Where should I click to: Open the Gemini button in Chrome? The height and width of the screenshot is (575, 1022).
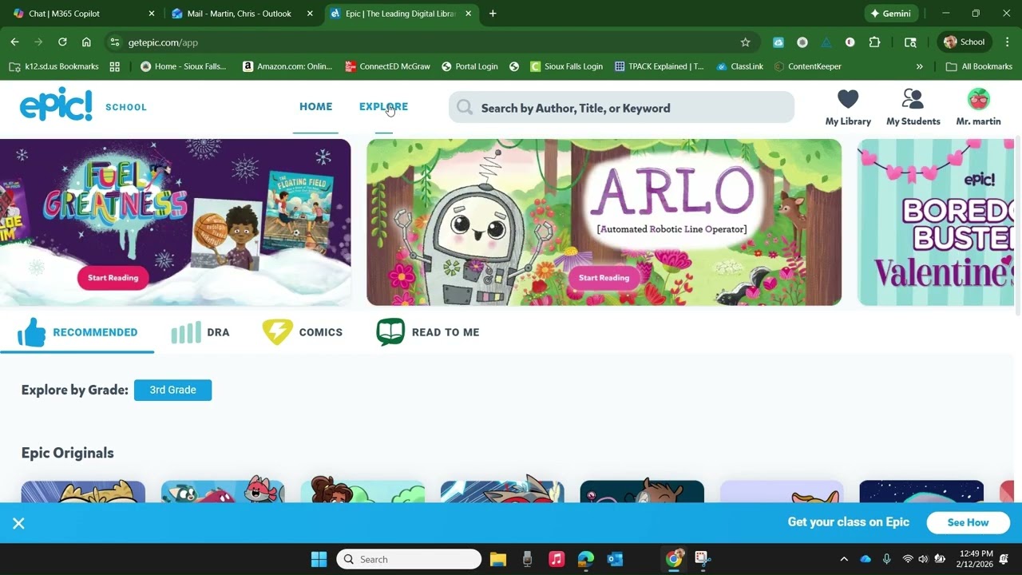[891, 14]
